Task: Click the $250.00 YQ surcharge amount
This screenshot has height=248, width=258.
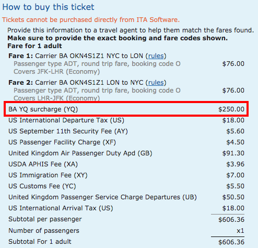Action: coord(231,109)
